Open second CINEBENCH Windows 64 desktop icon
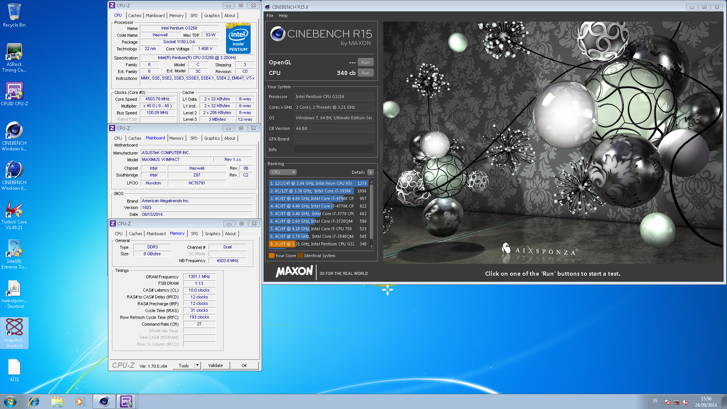 14,176
